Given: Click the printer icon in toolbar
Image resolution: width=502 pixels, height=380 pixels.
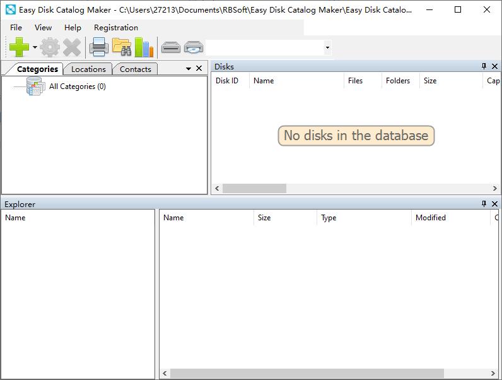Looking at the screenshot, I should pos(99,47).
